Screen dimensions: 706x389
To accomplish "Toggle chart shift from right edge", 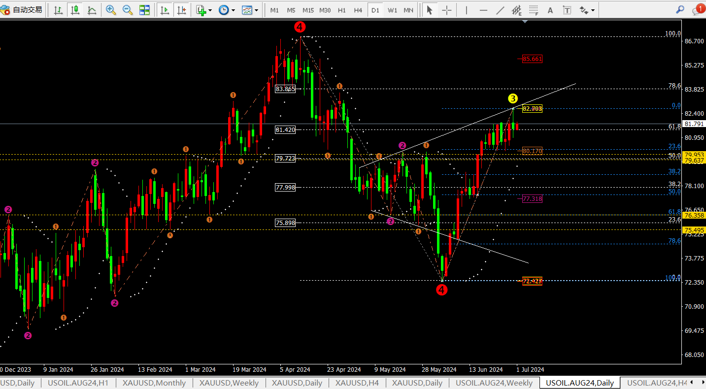I will pyautogui.click(x=181, y=10).
